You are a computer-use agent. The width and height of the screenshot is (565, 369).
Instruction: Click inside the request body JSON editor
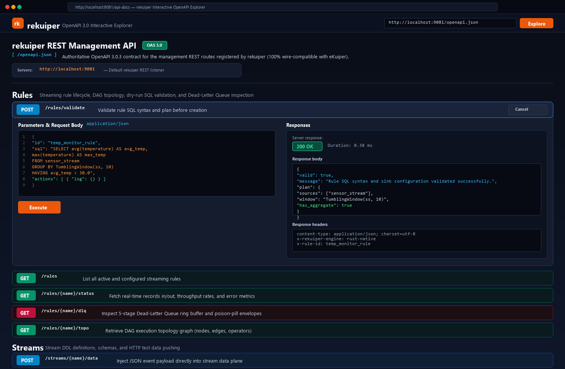click(147, 163)
